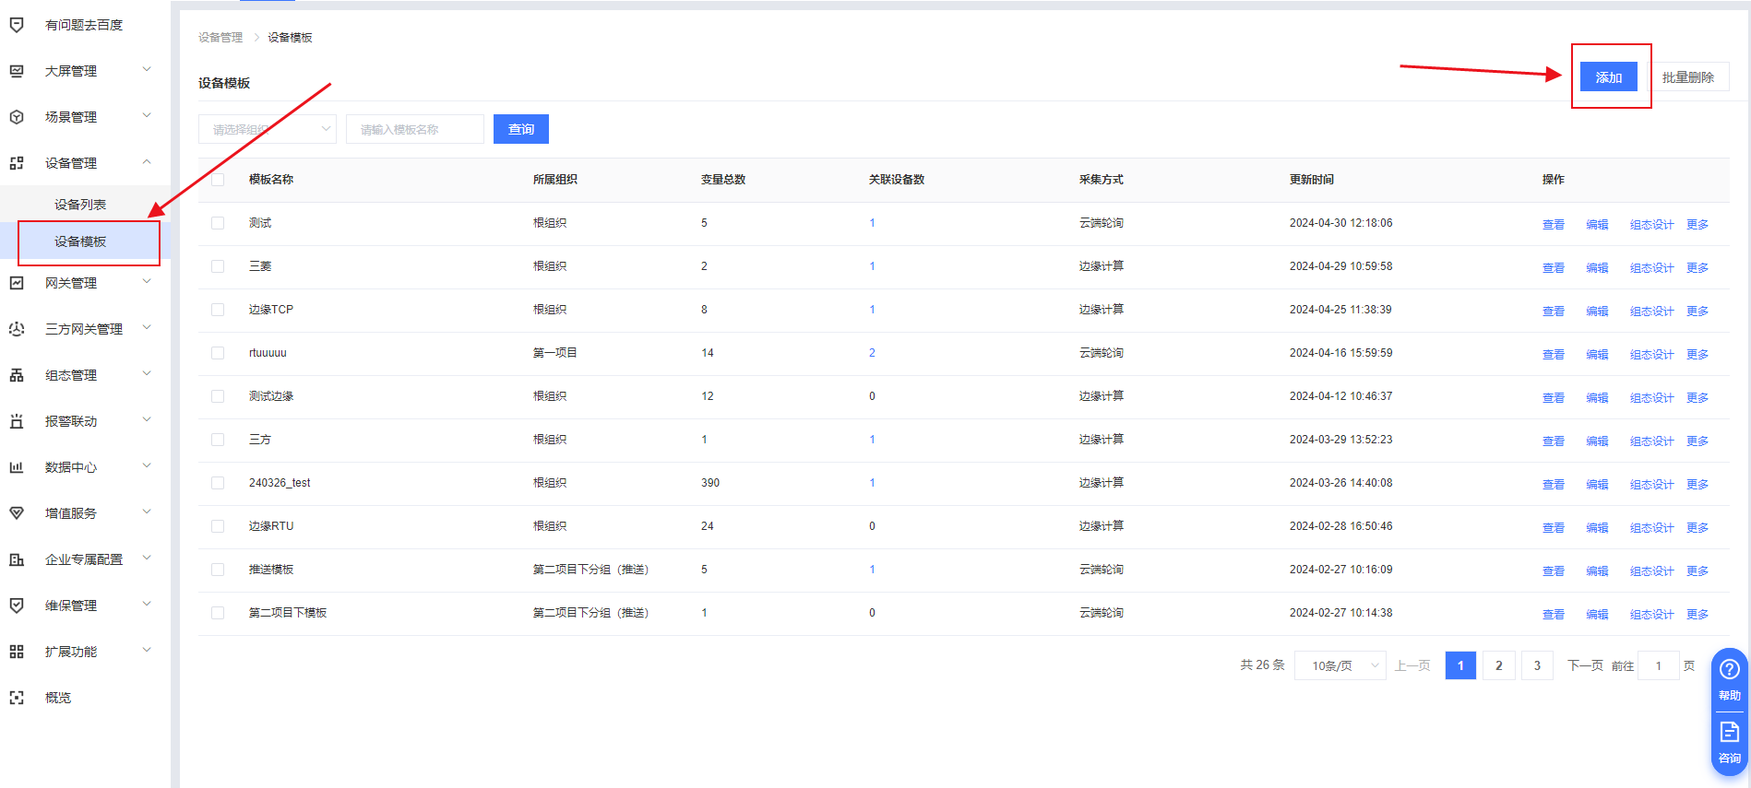The width and height of the screenshot is (1751, 788).
Task: Open the 帮助 help question mark icon
Action: (x=1730, y=670)
